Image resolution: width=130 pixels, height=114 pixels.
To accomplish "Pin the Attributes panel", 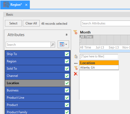I will (x=66, y=35).
